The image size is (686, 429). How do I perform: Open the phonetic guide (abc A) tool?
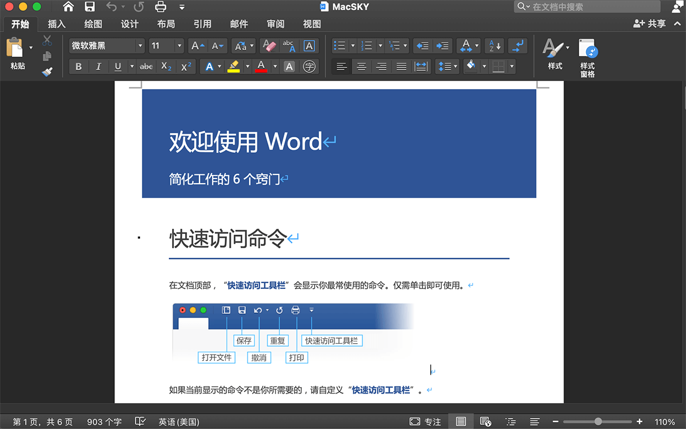pos(289,46)
